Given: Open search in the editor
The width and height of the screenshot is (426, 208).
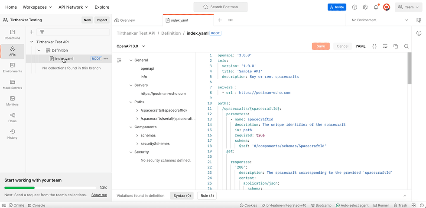Looking at the screenshot, I should click(406, 46).
